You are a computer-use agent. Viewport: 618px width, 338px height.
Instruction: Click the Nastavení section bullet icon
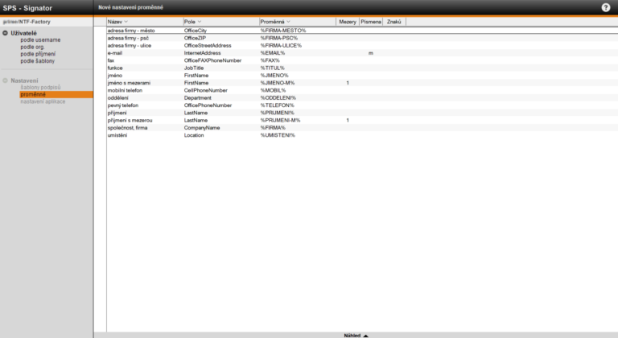pos(6,80)
